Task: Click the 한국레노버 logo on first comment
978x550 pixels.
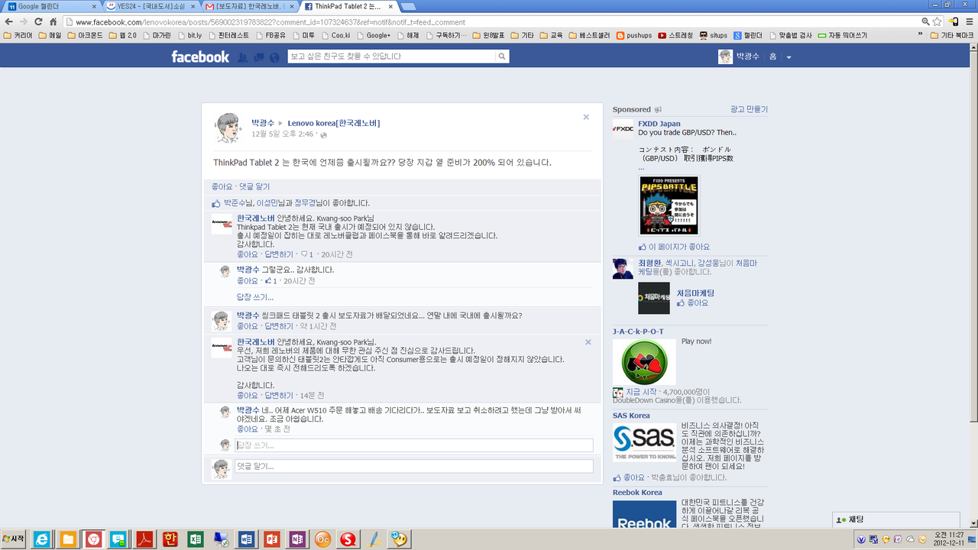Action: [222, 225]
